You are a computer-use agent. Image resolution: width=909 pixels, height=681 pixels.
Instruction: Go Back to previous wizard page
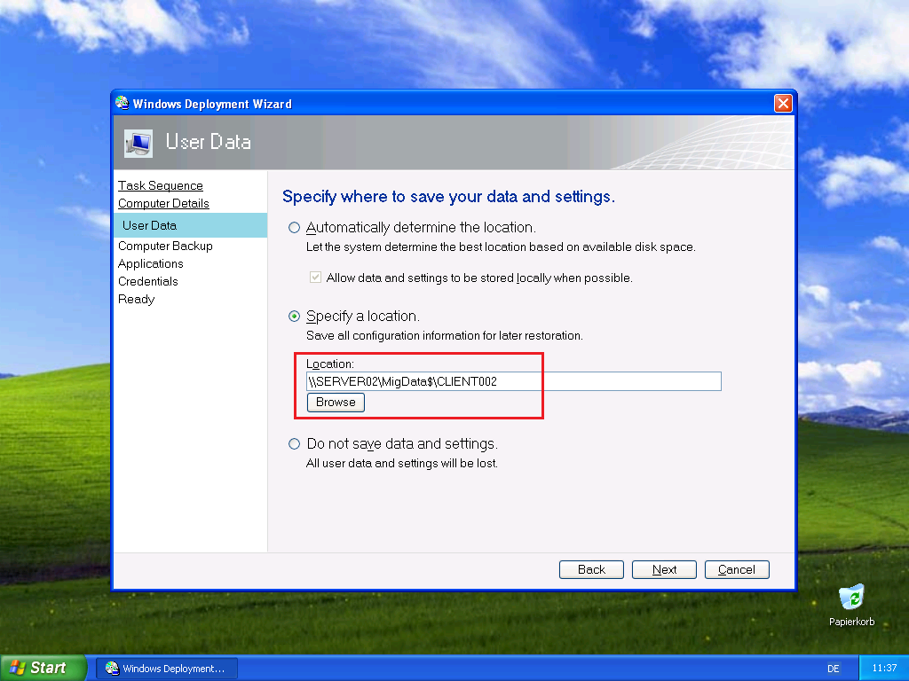point(591,570)
